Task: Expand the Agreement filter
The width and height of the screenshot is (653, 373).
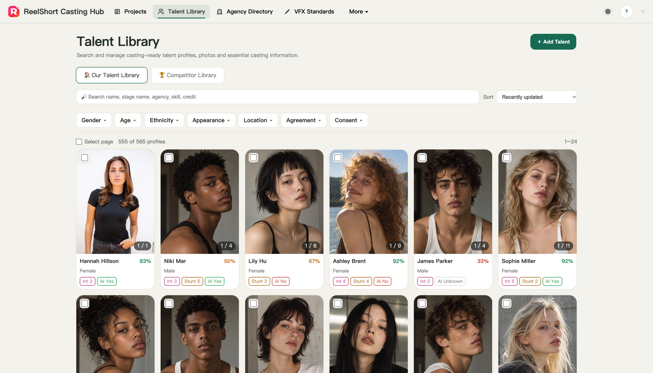Action: click(304, 120)
